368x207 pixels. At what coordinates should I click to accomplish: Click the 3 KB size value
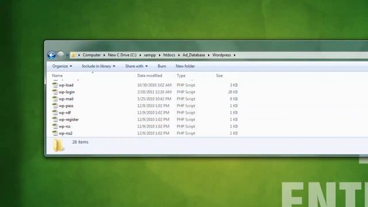pos(234,85)
